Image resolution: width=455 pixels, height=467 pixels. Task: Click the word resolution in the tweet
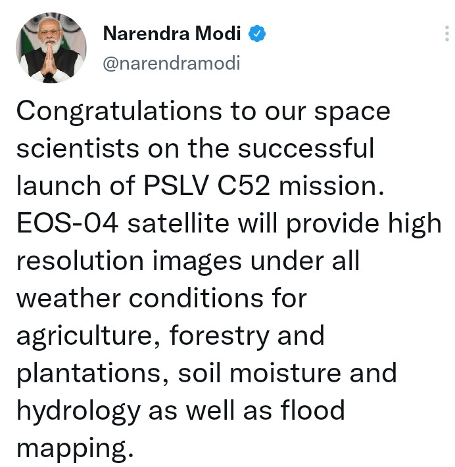(80, 261)
